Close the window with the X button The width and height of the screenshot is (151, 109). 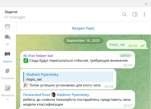[146, 4]
